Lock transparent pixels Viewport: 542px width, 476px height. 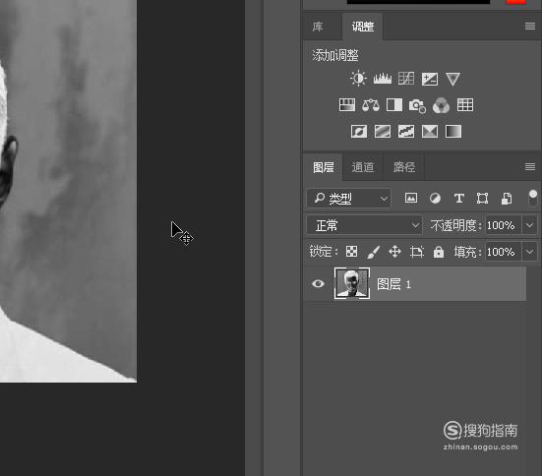[351, 252]
